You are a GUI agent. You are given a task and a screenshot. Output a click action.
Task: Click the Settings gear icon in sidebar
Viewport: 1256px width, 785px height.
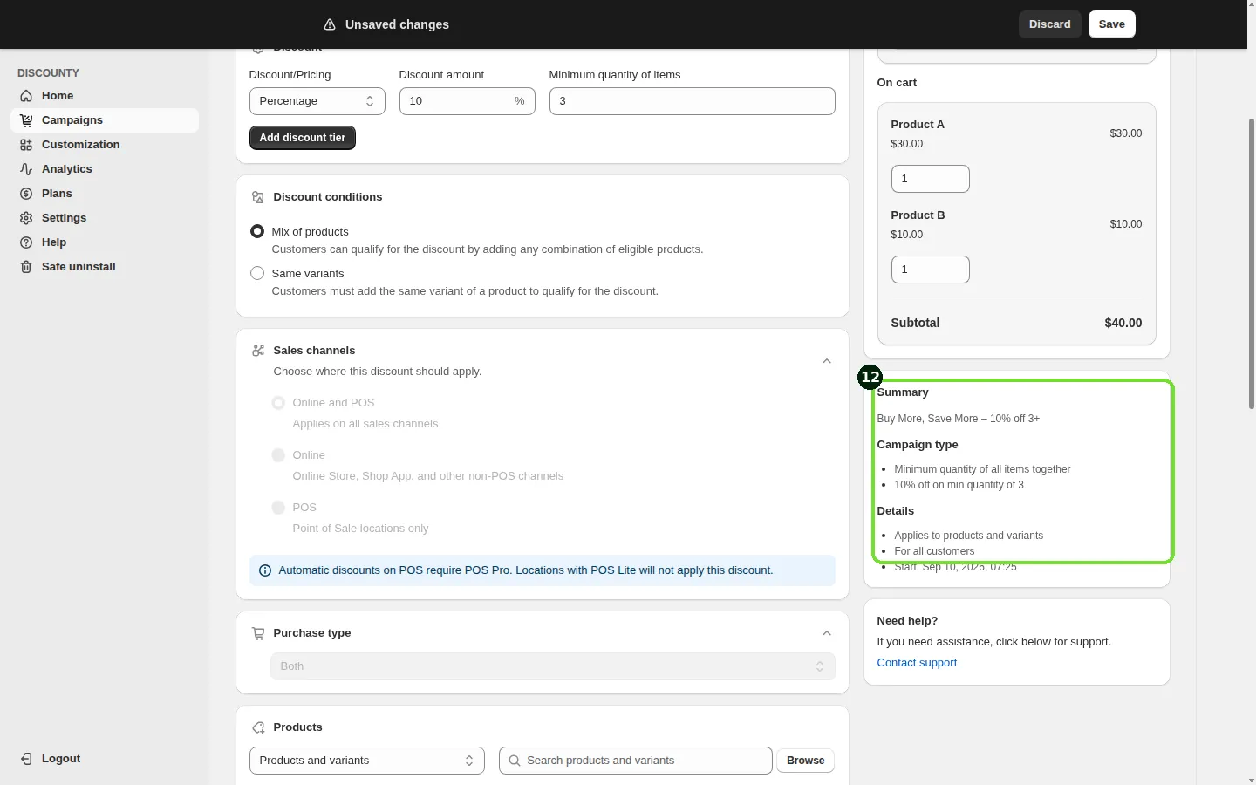click(26, 218)
